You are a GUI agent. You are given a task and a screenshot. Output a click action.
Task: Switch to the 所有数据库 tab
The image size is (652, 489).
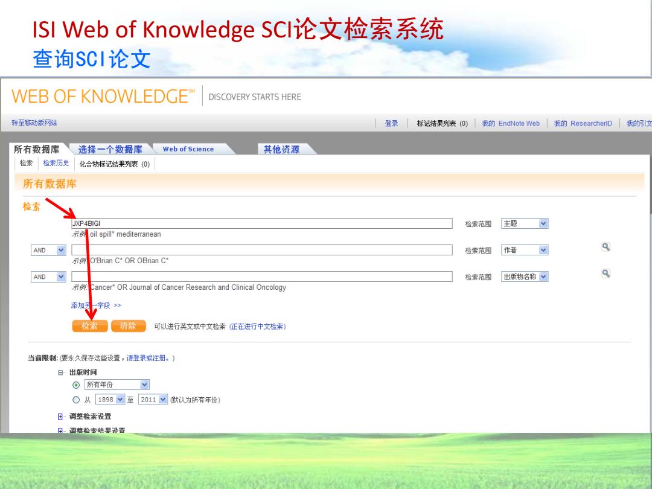pos(37,149)
